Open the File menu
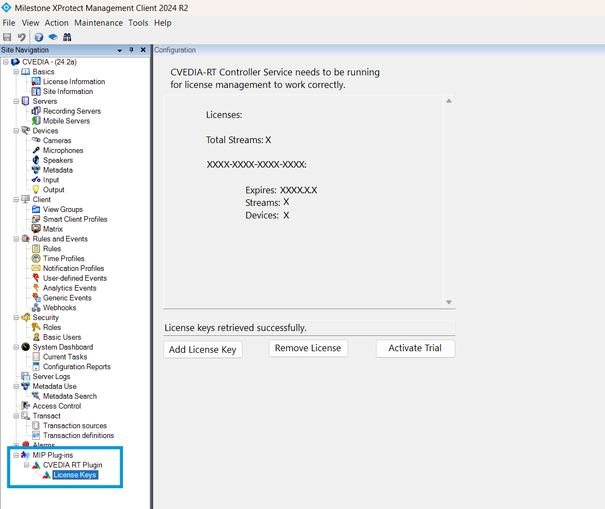This screenshot has height=509, width=605. click(9, 23)
